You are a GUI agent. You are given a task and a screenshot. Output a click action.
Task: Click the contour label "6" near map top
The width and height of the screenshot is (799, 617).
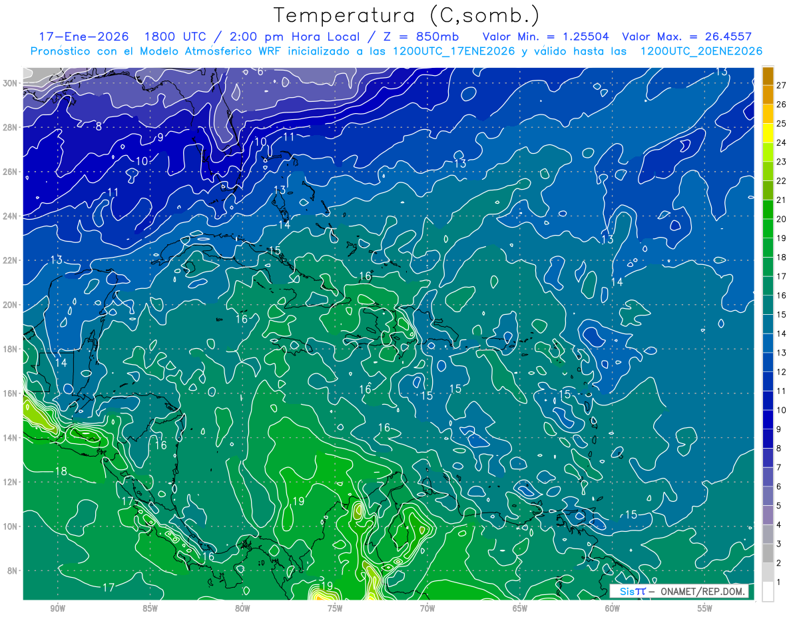(x=260, y=71)
